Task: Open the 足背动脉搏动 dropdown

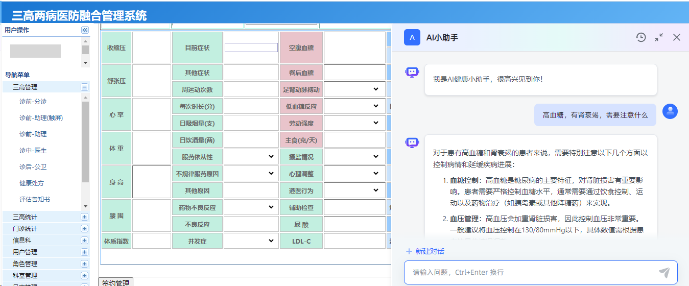Action: click(354, 89)
